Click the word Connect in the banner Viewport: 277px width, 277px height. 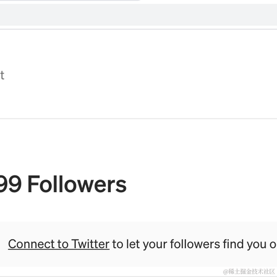click(x=31, y=244)
